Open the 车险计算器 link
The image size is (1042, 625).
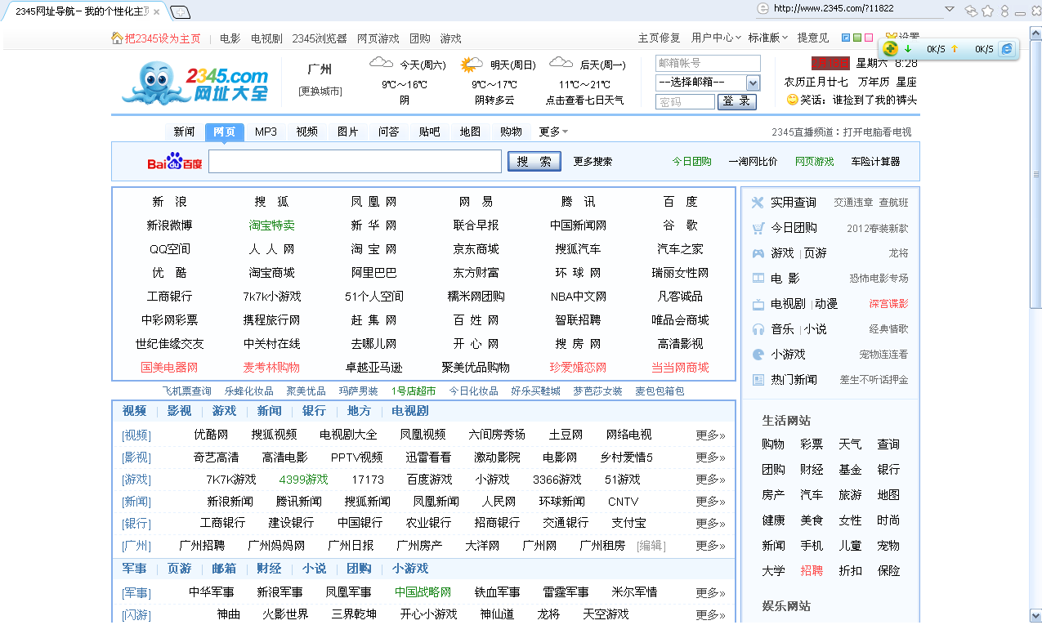(875, 162)
